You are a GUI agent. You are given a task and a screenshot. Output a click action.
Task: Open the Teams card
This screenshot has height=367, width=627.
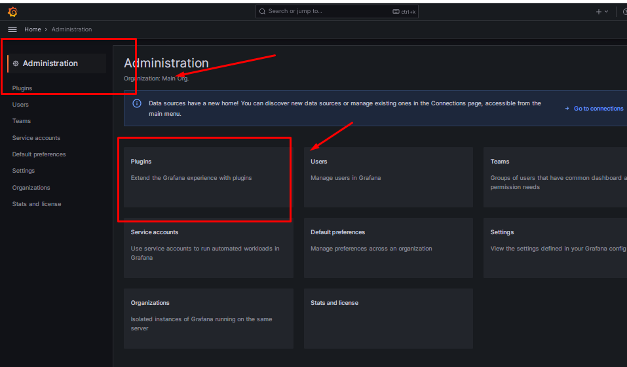pyautogui.click(x=555, y=177)
